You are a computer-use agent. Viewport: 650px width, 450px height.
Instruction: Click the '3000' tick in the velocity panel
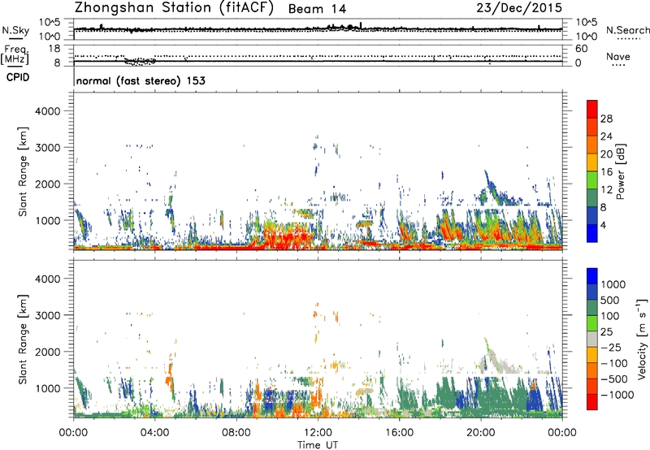pos(47,315)
